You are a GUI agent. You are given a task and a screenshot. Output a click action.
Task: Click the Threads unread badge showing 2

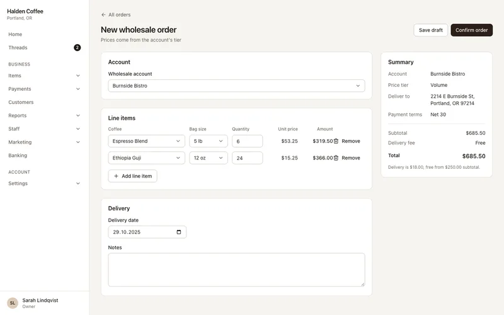pyautogui.click(x=77, y=48)
